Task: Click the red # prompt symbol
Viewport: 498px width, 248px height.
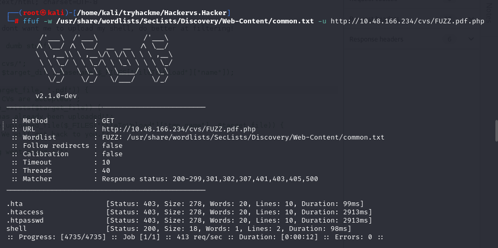Action: (x=17, y=21)
